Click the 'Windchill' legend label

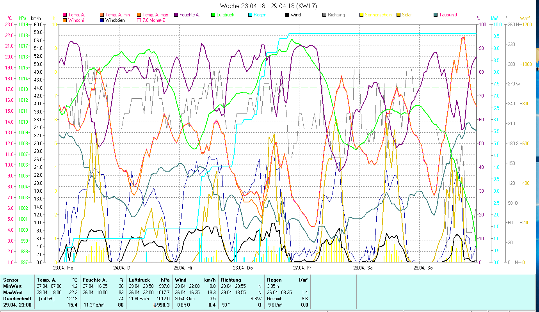pyautogui.click(x=77, y=20)
